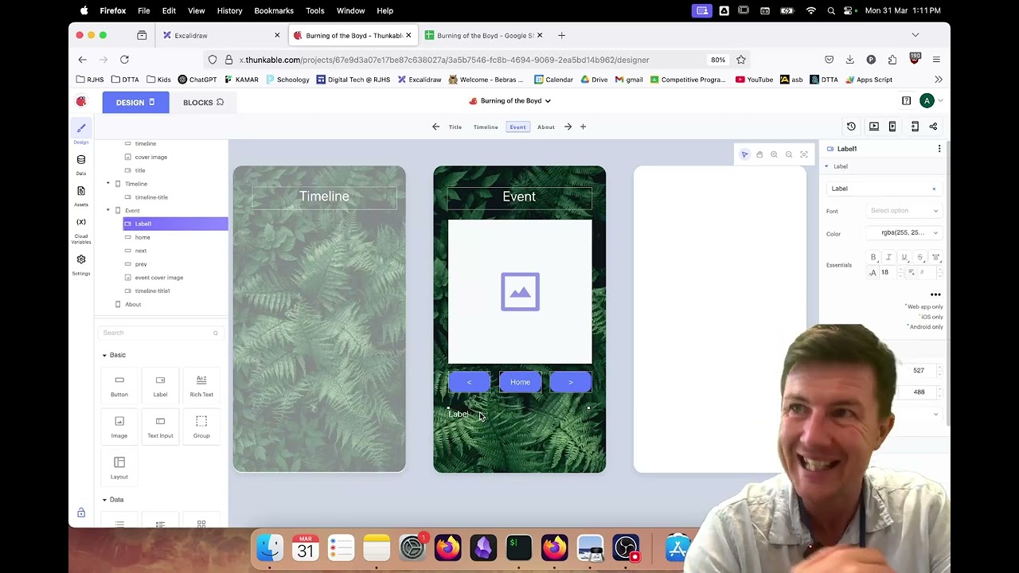Zoom in on the canvas
This screenshot has width=1019, height=573.
[774, 154]
